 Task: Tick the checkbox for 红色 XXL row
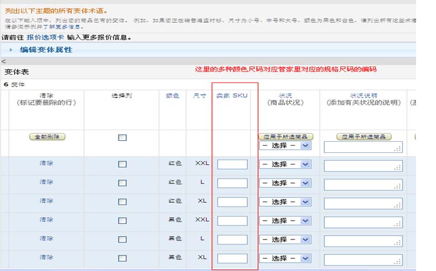pyautogui.click(x=122, y=164)
